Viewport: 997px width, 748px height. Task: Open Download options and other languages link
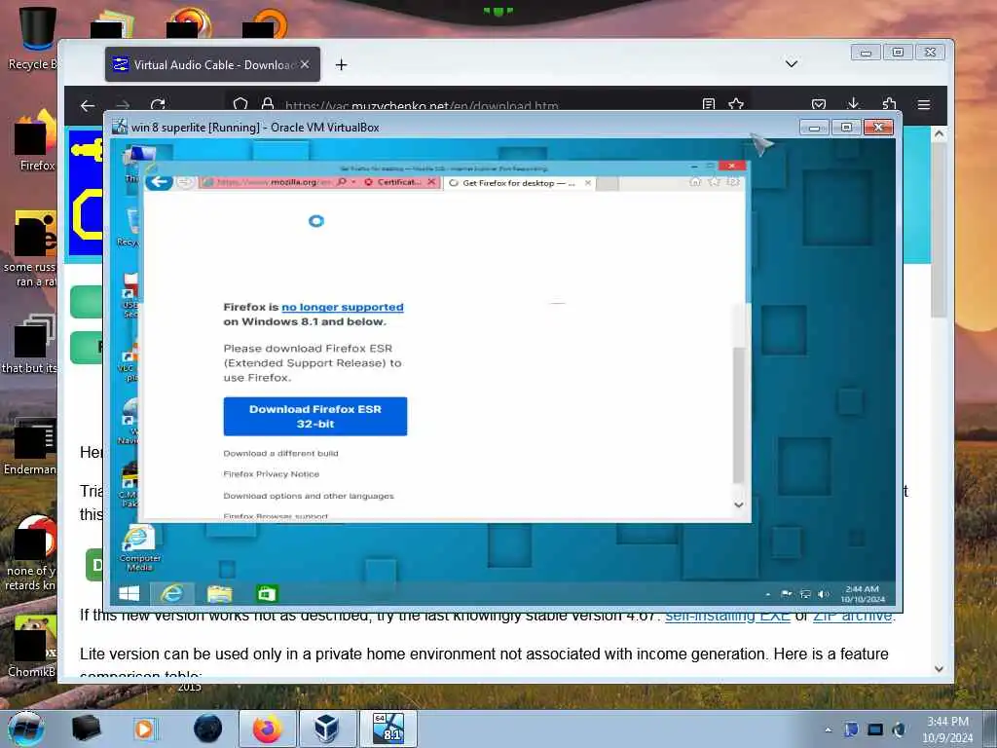point(309,496)
